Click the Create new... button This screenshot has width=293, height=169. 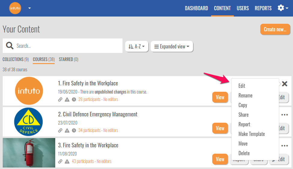pos(275,29)
